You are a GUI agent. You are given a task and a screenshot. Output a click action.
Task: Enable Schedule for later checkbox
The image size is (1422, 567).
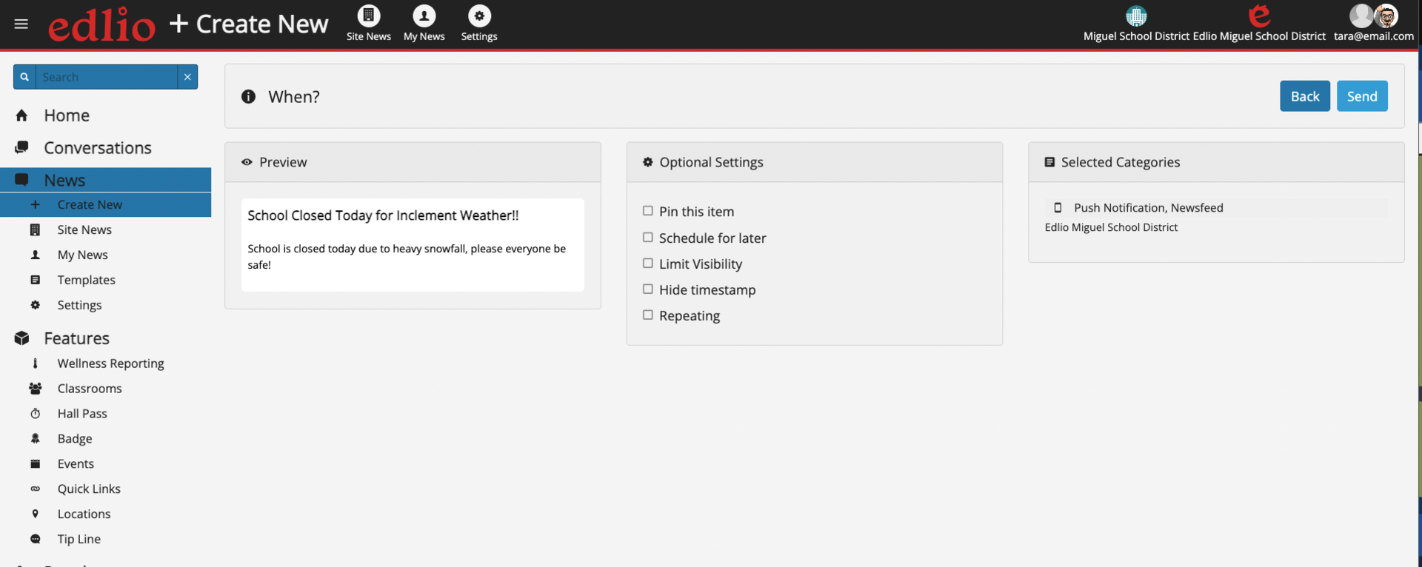648,238
